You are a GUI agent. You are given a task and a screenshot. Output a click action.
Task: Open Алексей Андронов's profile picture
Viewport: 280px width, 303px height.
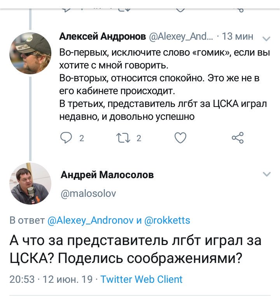tap(30, 53)
